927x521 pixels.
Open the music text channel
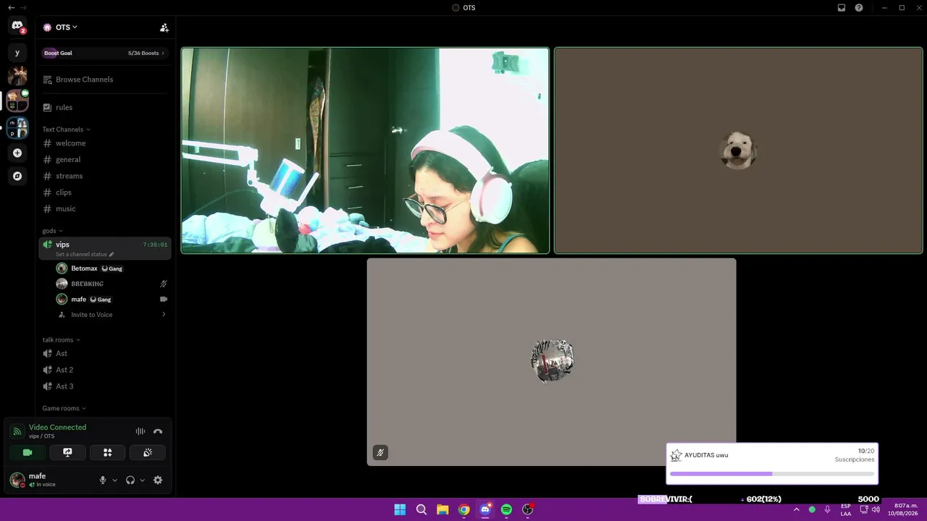[105, 208]
